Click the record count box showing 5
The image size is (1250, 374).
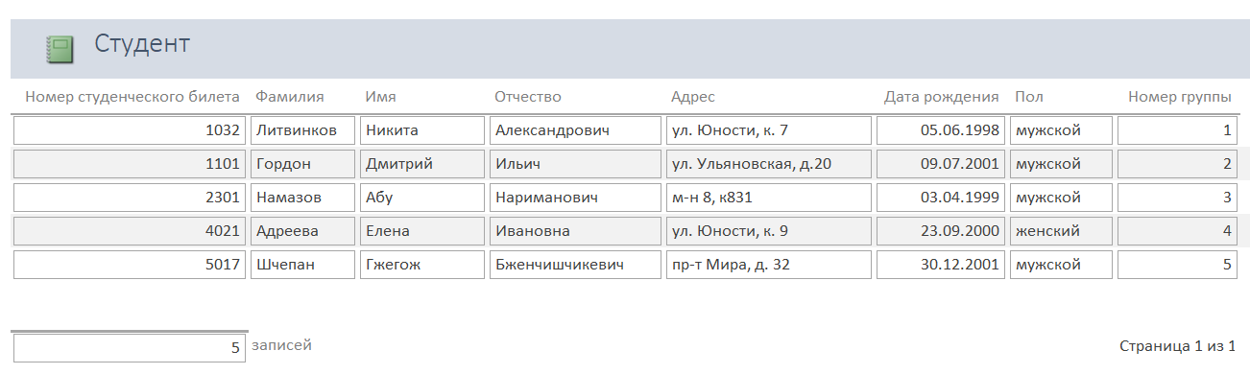coord(130,348)
